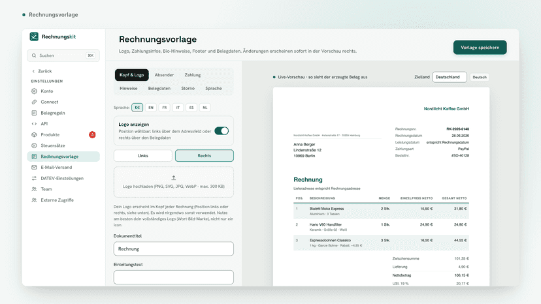Click the Espressobohnen Classico row
The height and width of the screenshot is (304, 541).
click(x=382, y=243)
